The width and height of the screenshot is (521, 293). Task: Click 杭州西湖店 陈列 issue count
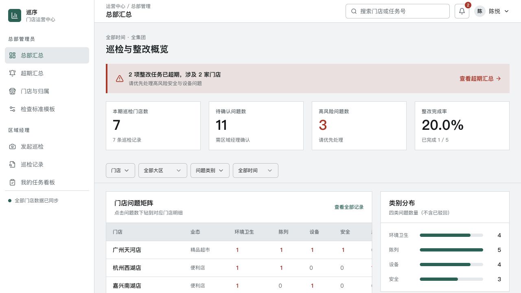click(x=281, y=268)
